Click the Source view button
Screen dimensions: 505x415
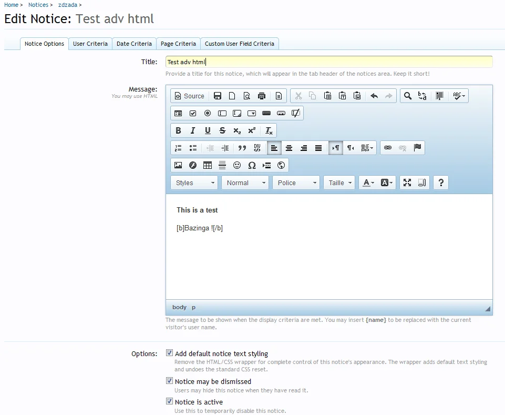click(189, 96)
